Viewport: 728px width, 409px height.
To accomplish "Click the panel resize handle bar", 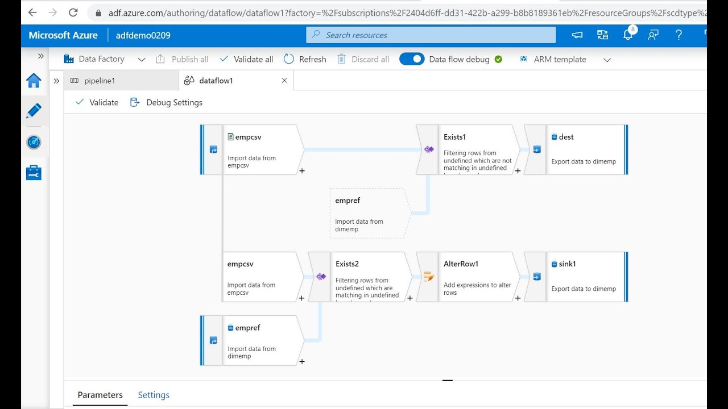I will tap(448, 381).
